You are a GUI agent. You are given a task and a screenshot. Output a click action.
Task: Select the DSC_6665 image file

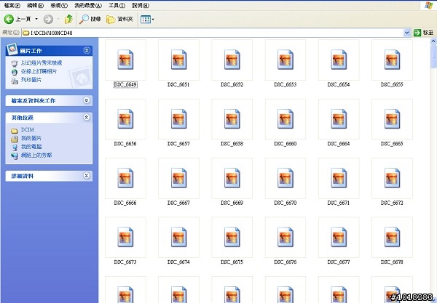pos(392,123)
